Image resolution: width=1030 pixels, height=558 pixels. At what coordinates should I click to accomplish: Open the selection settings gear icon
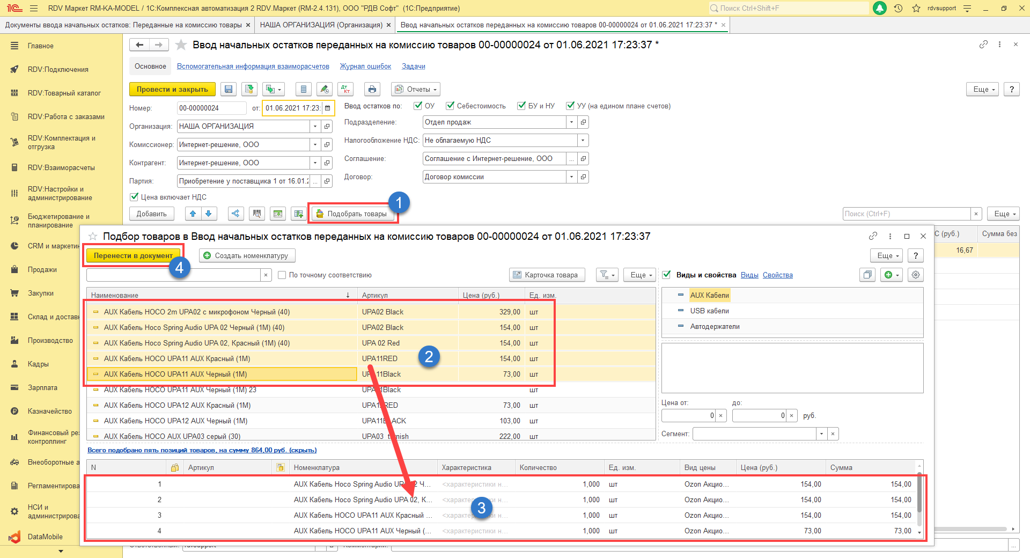tap(916, 275)
